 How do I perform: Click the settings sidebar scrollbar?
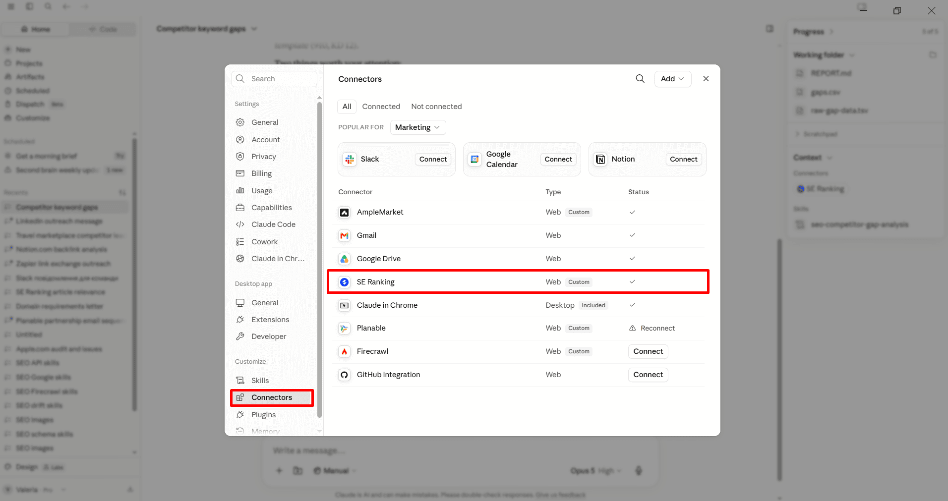(x=319, y=259)
